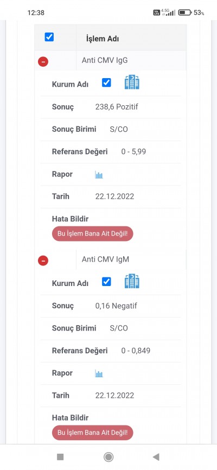Uncheck Kurum Adı checkbox for IgM
The image size is (217, 470).
pos(106,282)
